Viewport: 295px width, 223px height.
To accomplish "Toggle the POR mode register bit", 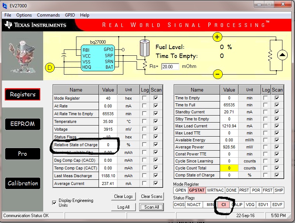I will pos(256,190).
